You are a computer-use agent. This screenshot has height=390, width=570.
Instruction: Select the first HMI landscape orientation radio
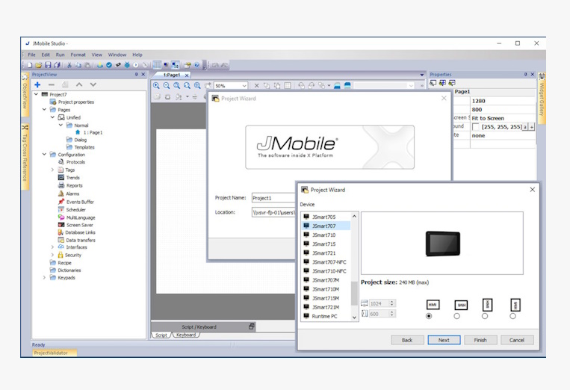pos(429,316)
